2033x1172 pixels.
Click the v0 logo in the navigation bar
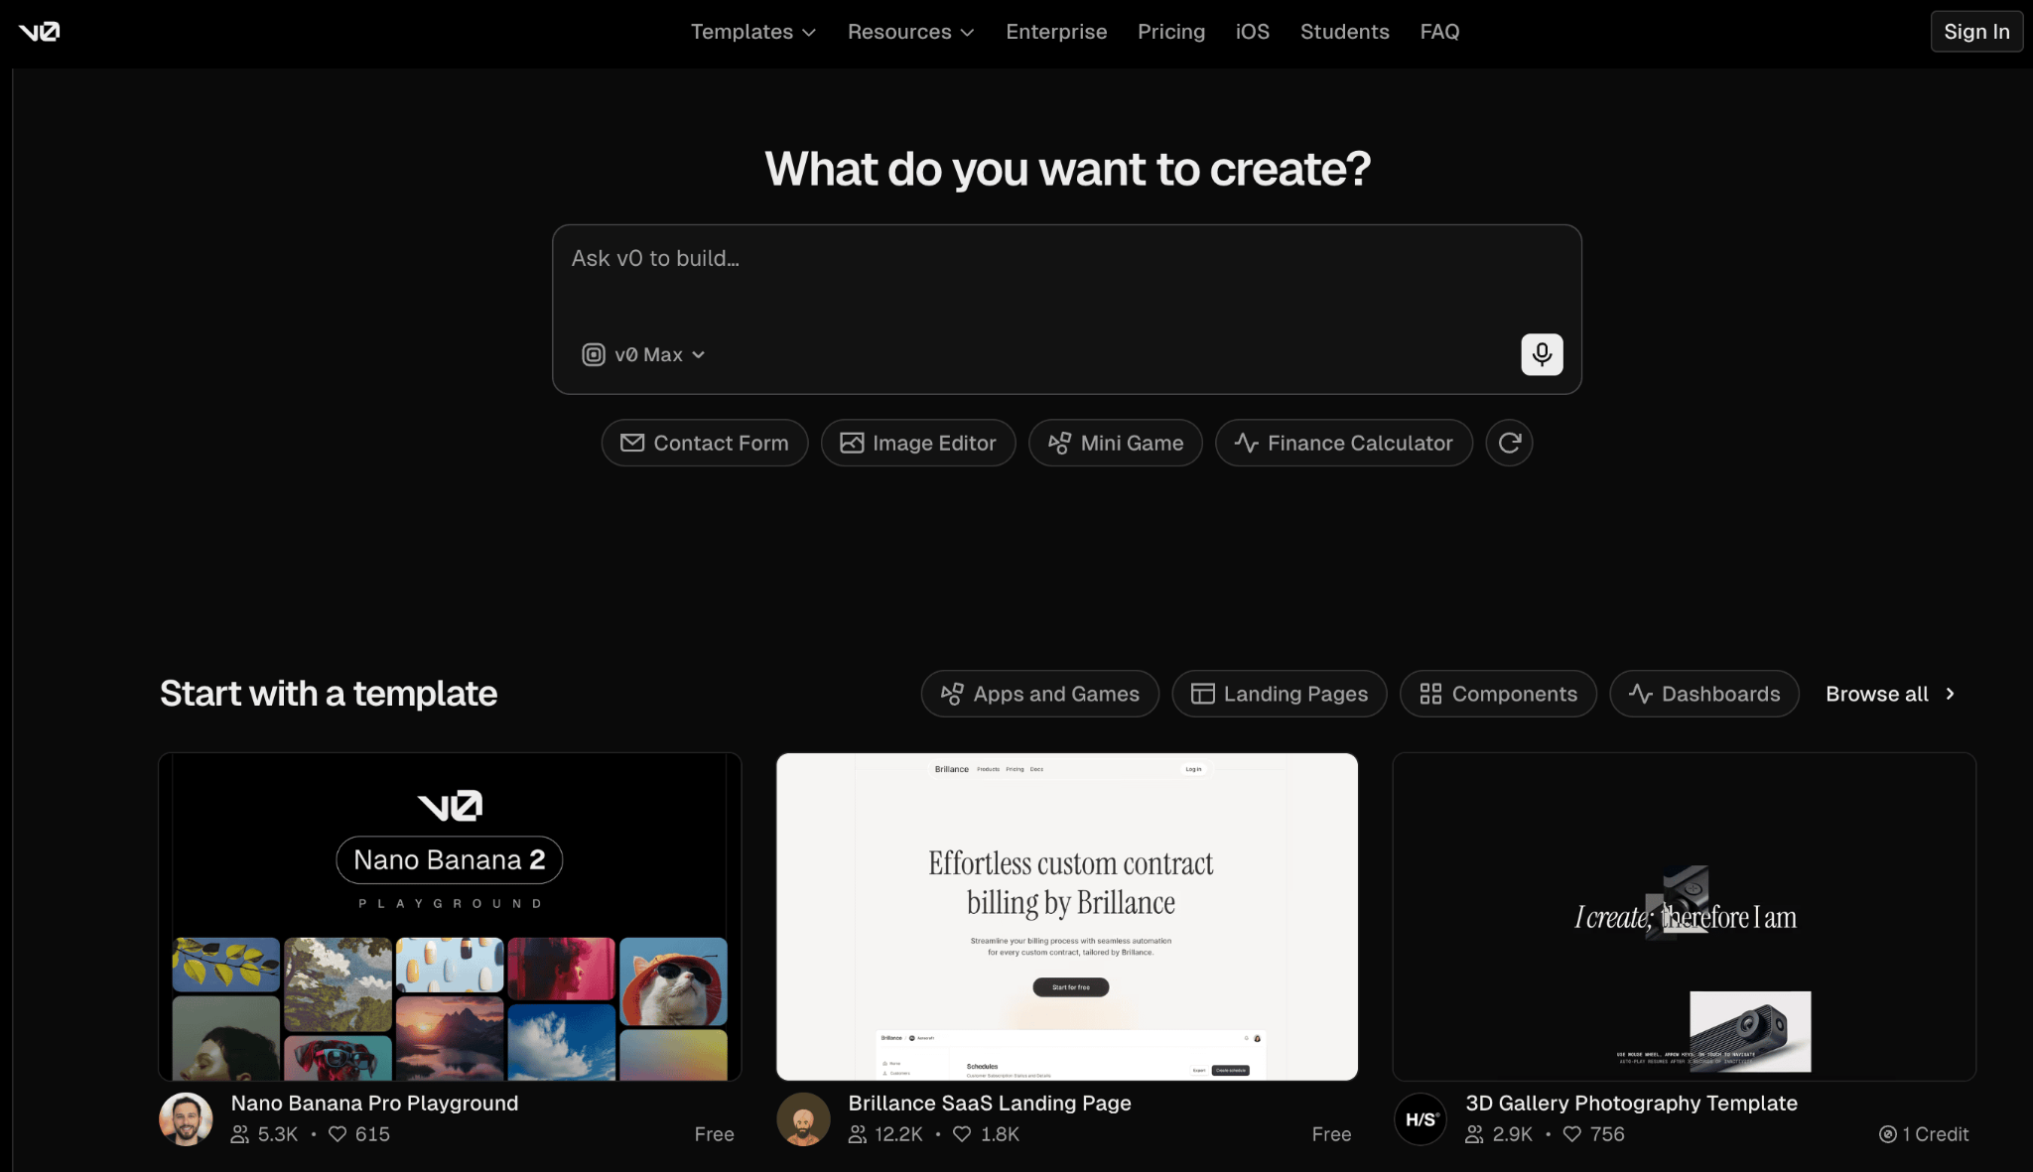(x=40, y=31)
